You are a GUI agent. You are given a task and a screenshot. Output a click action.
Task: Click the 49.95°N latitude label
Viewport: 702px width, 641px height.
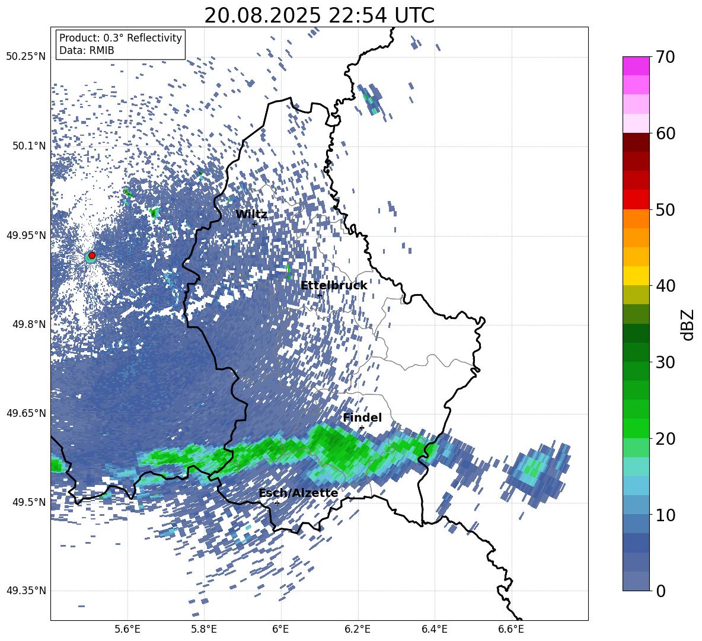(26, 235)
